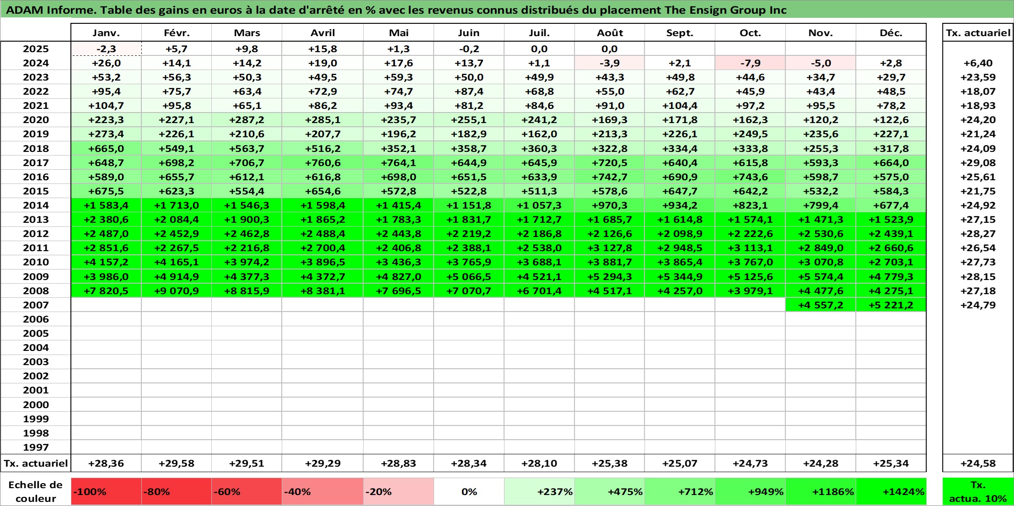The image size is (1014, 506).
Task: Select the Févr. column header
Action: (177, 32)
